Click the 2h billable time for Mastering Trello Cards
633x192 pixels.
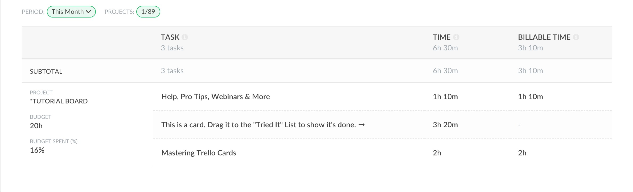(x=522, y=153)
